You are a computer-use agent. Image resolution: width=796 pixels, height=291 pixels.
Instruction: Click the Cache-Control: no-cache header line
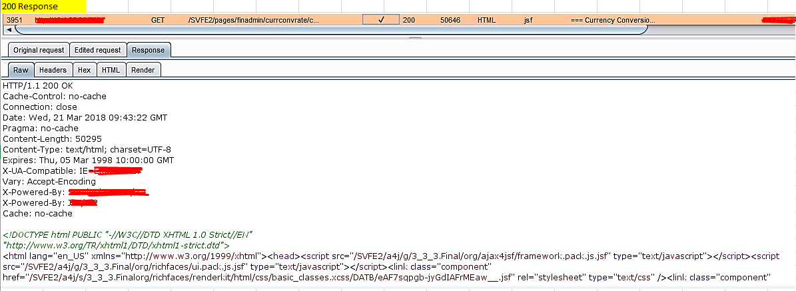(x=55, y=96)
